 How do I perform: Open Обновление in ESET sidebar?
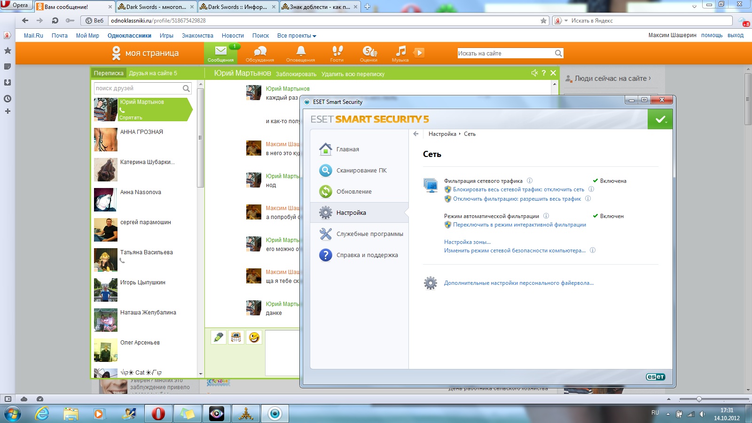[x=360, y=192]
